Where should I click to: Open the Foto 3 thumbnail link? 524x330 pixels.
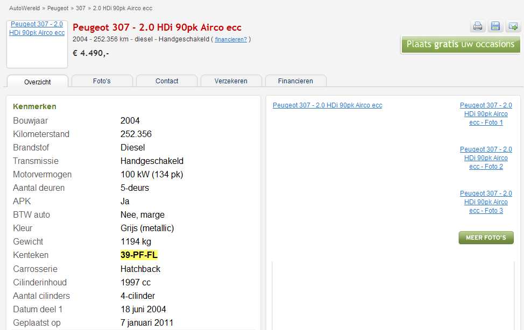[486, 202]
